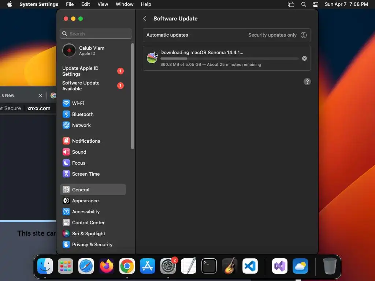This screenshot has height=281, width=375.
Task: Open the View menu
Action: pos(103,4)
